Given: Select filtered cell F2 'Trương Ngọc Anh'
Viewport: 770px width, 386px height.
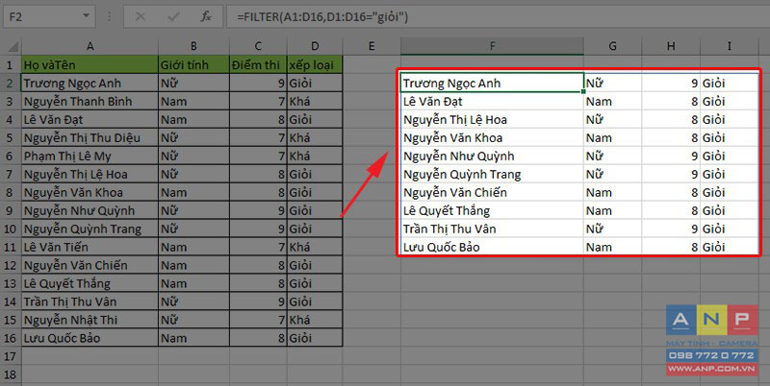Looking at the screenshot, I should pyautogui.click(x=492, y=83).
